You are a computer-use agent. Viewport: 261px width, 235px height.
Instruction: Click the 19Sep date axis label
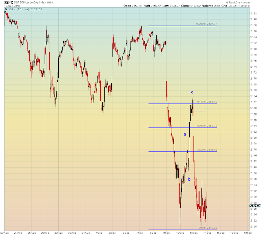[248, 233]
